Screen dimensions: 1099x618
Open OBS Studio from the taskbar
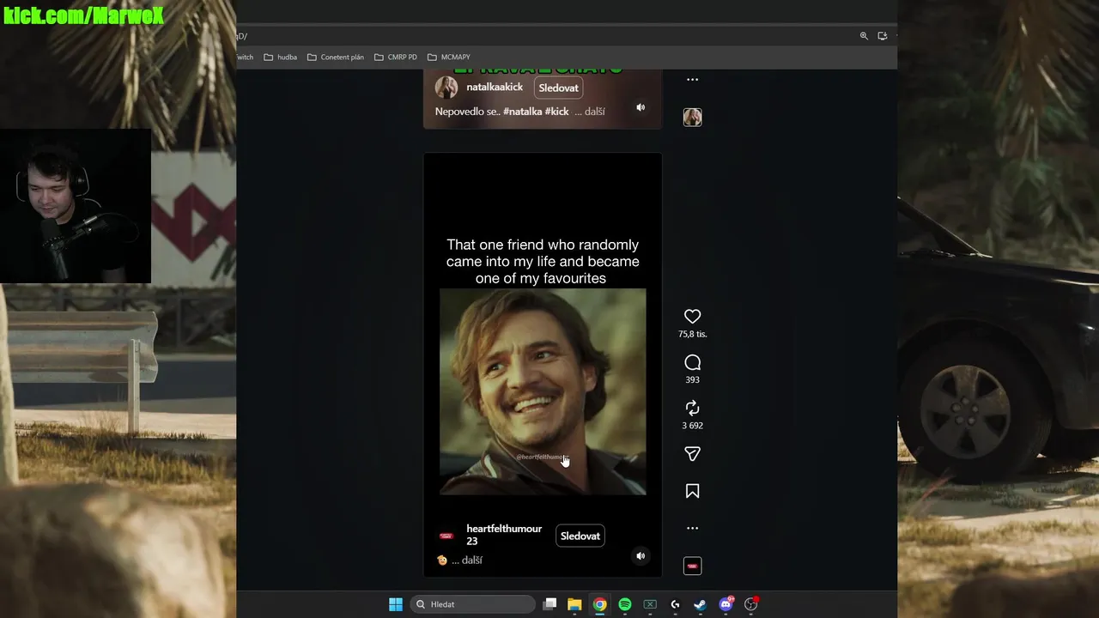pos(750,604)
